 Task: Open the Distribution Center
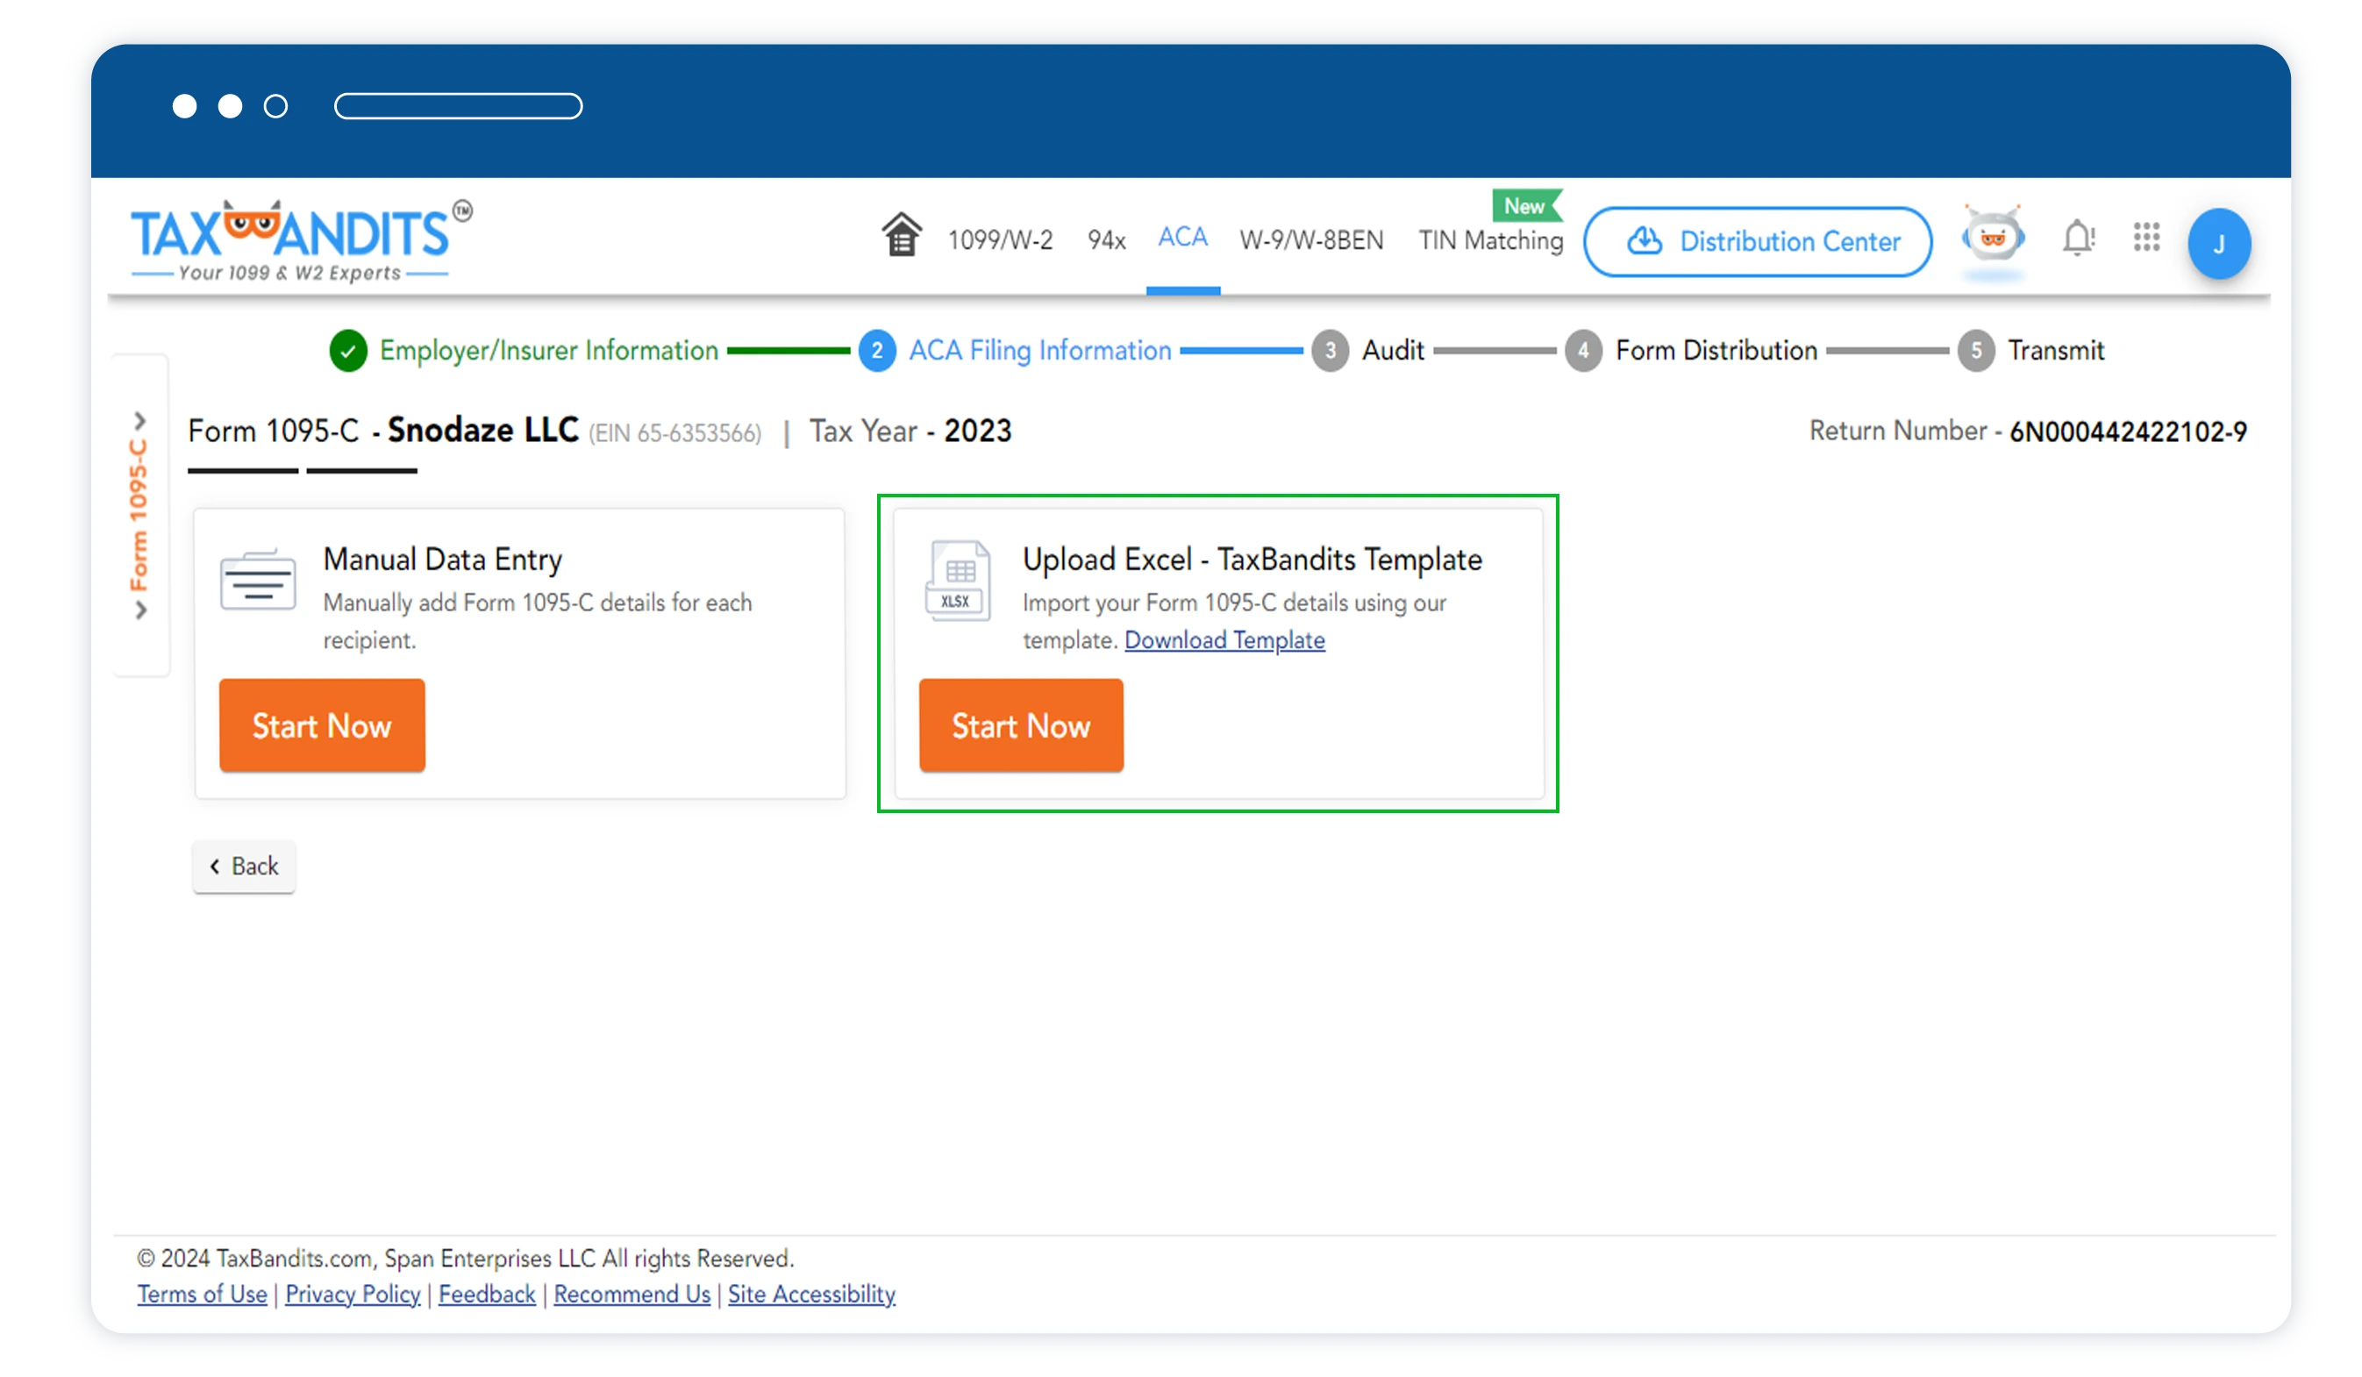click(x=1758, y=242)
